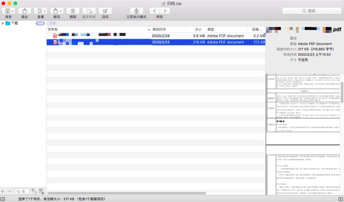Image resolution: width=344 pixels, height=202 pixels.
Task: Expand the 下载 folder disclosure triangle
Action: click(3, 23)
